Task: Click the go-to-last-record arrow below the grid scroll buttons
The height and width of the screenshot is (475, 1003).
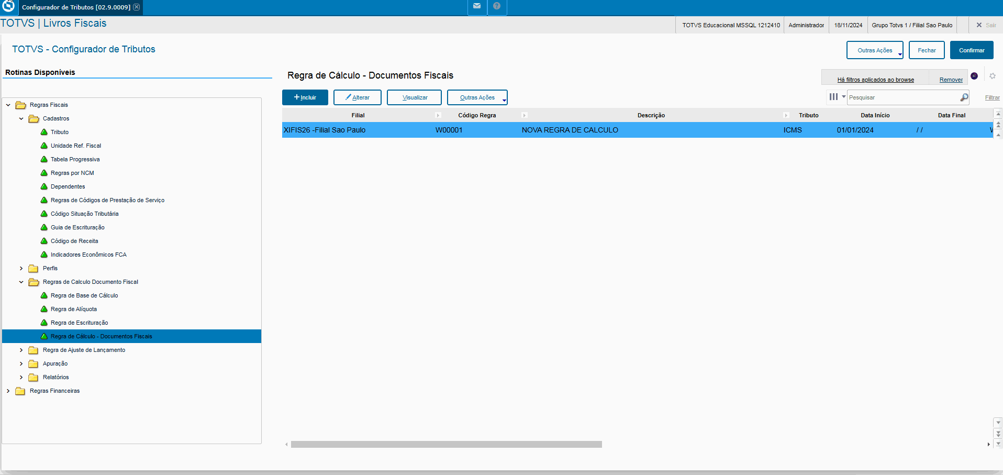Action: point(998,444)
